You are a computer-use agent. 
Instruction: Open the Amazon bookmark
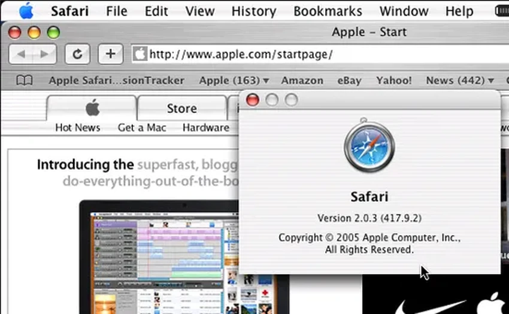pyautogui.click(x=302, y=80)
